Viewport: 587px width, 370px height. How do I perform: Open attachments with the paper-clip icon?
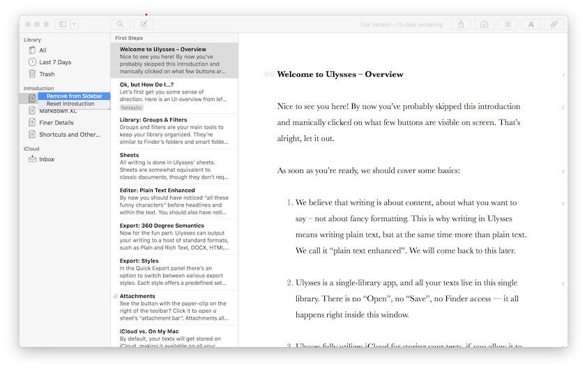[554, 24]
